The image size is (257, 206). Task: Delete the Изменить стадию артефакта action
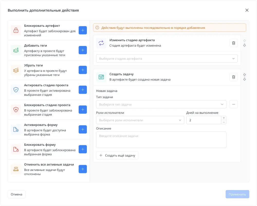click(x=234, y=43)
